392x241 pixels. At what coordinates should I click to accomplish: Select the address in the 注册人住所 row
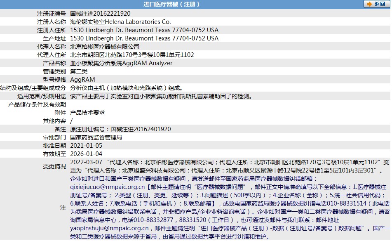pyautogui.click(x=144, y=30)
